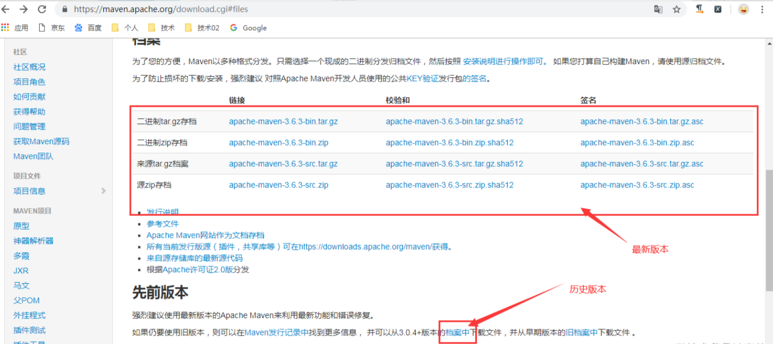Open 如何贡献 in the sidebar

(29, 96)
